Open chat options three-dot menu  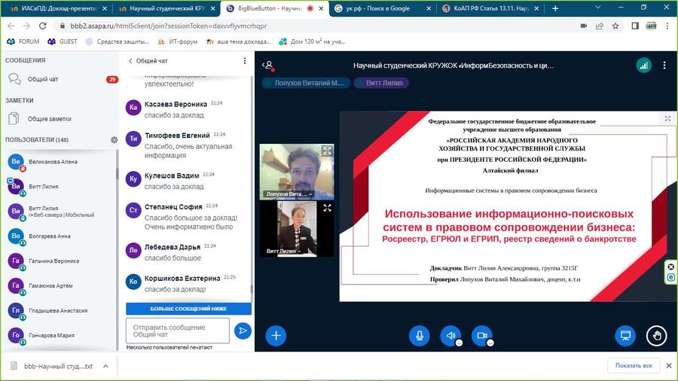coord(245,61)
